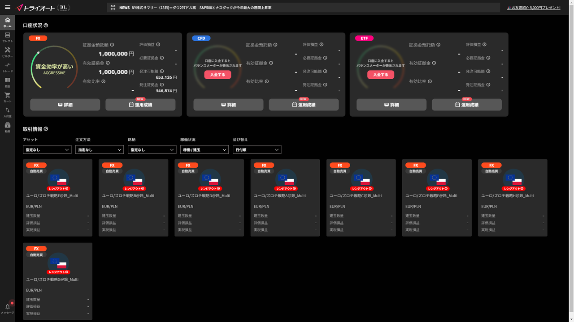Expand the 注文方法 dropdown
The height and width of the screenshot is (322, 574).
click(x=100, y=150)
